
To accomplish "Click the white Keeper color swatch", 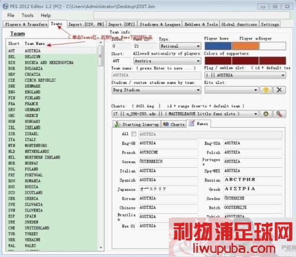I will [x=272, y=46].
